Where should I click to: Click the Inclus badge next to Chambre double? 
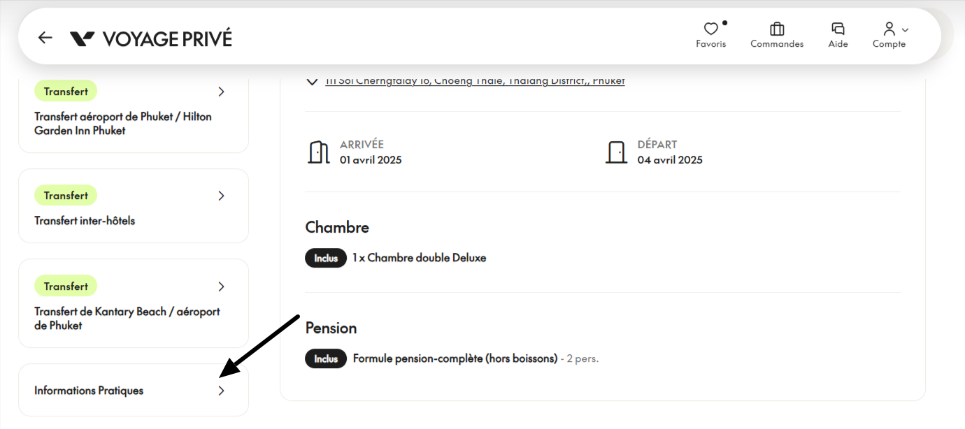tap(326, 258)
